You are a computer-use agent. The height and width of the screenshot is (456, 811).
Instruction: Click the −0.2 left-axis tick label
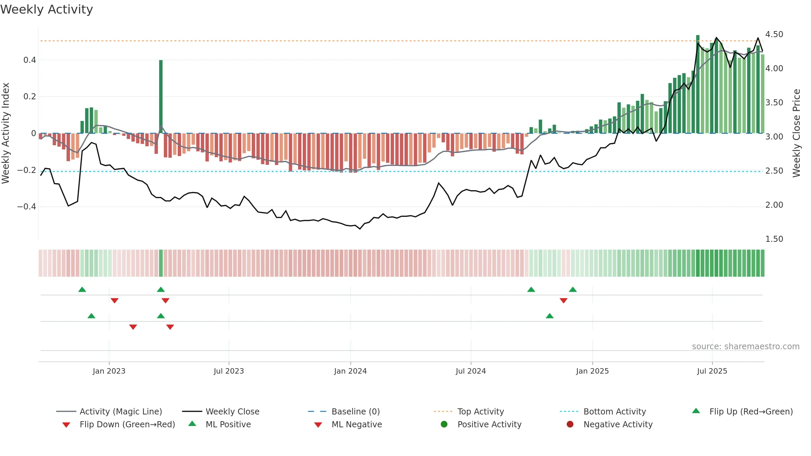click(x=27, y=170)
